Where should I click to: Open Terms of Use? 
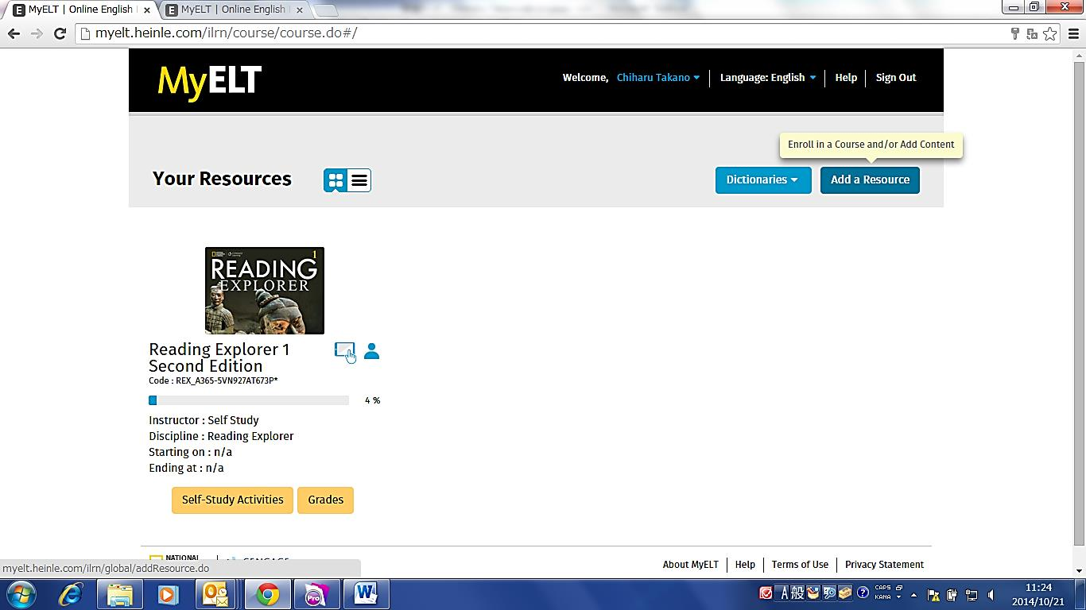click(x=800, y=564)
